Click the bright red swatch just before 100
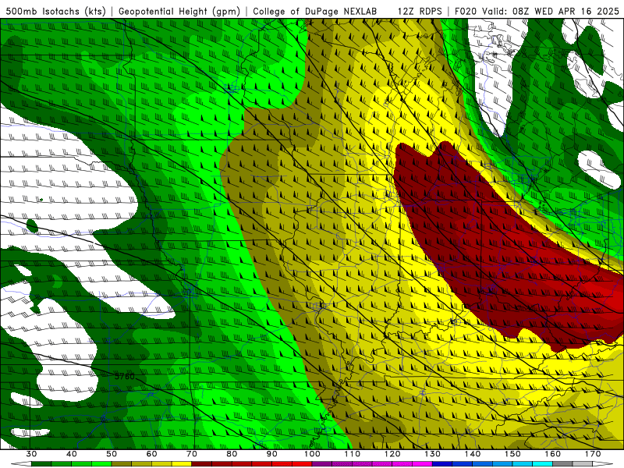The image size is (624, 468). click(x=302, y=464)
